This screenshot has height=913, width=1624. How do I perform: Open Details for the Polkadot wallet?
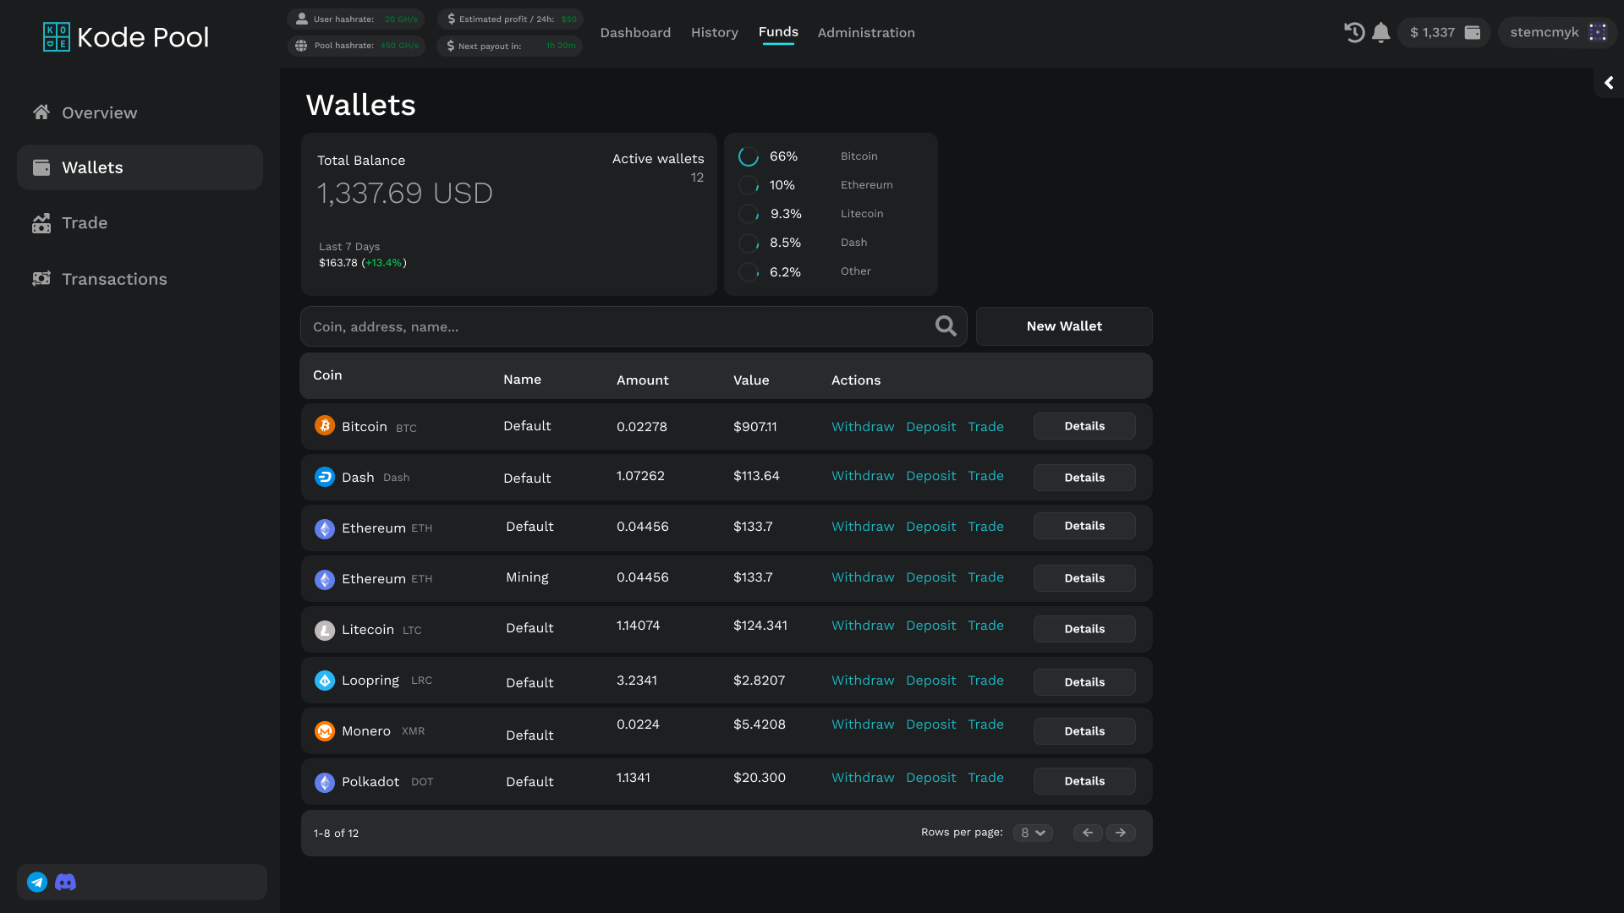point(1084,781)
